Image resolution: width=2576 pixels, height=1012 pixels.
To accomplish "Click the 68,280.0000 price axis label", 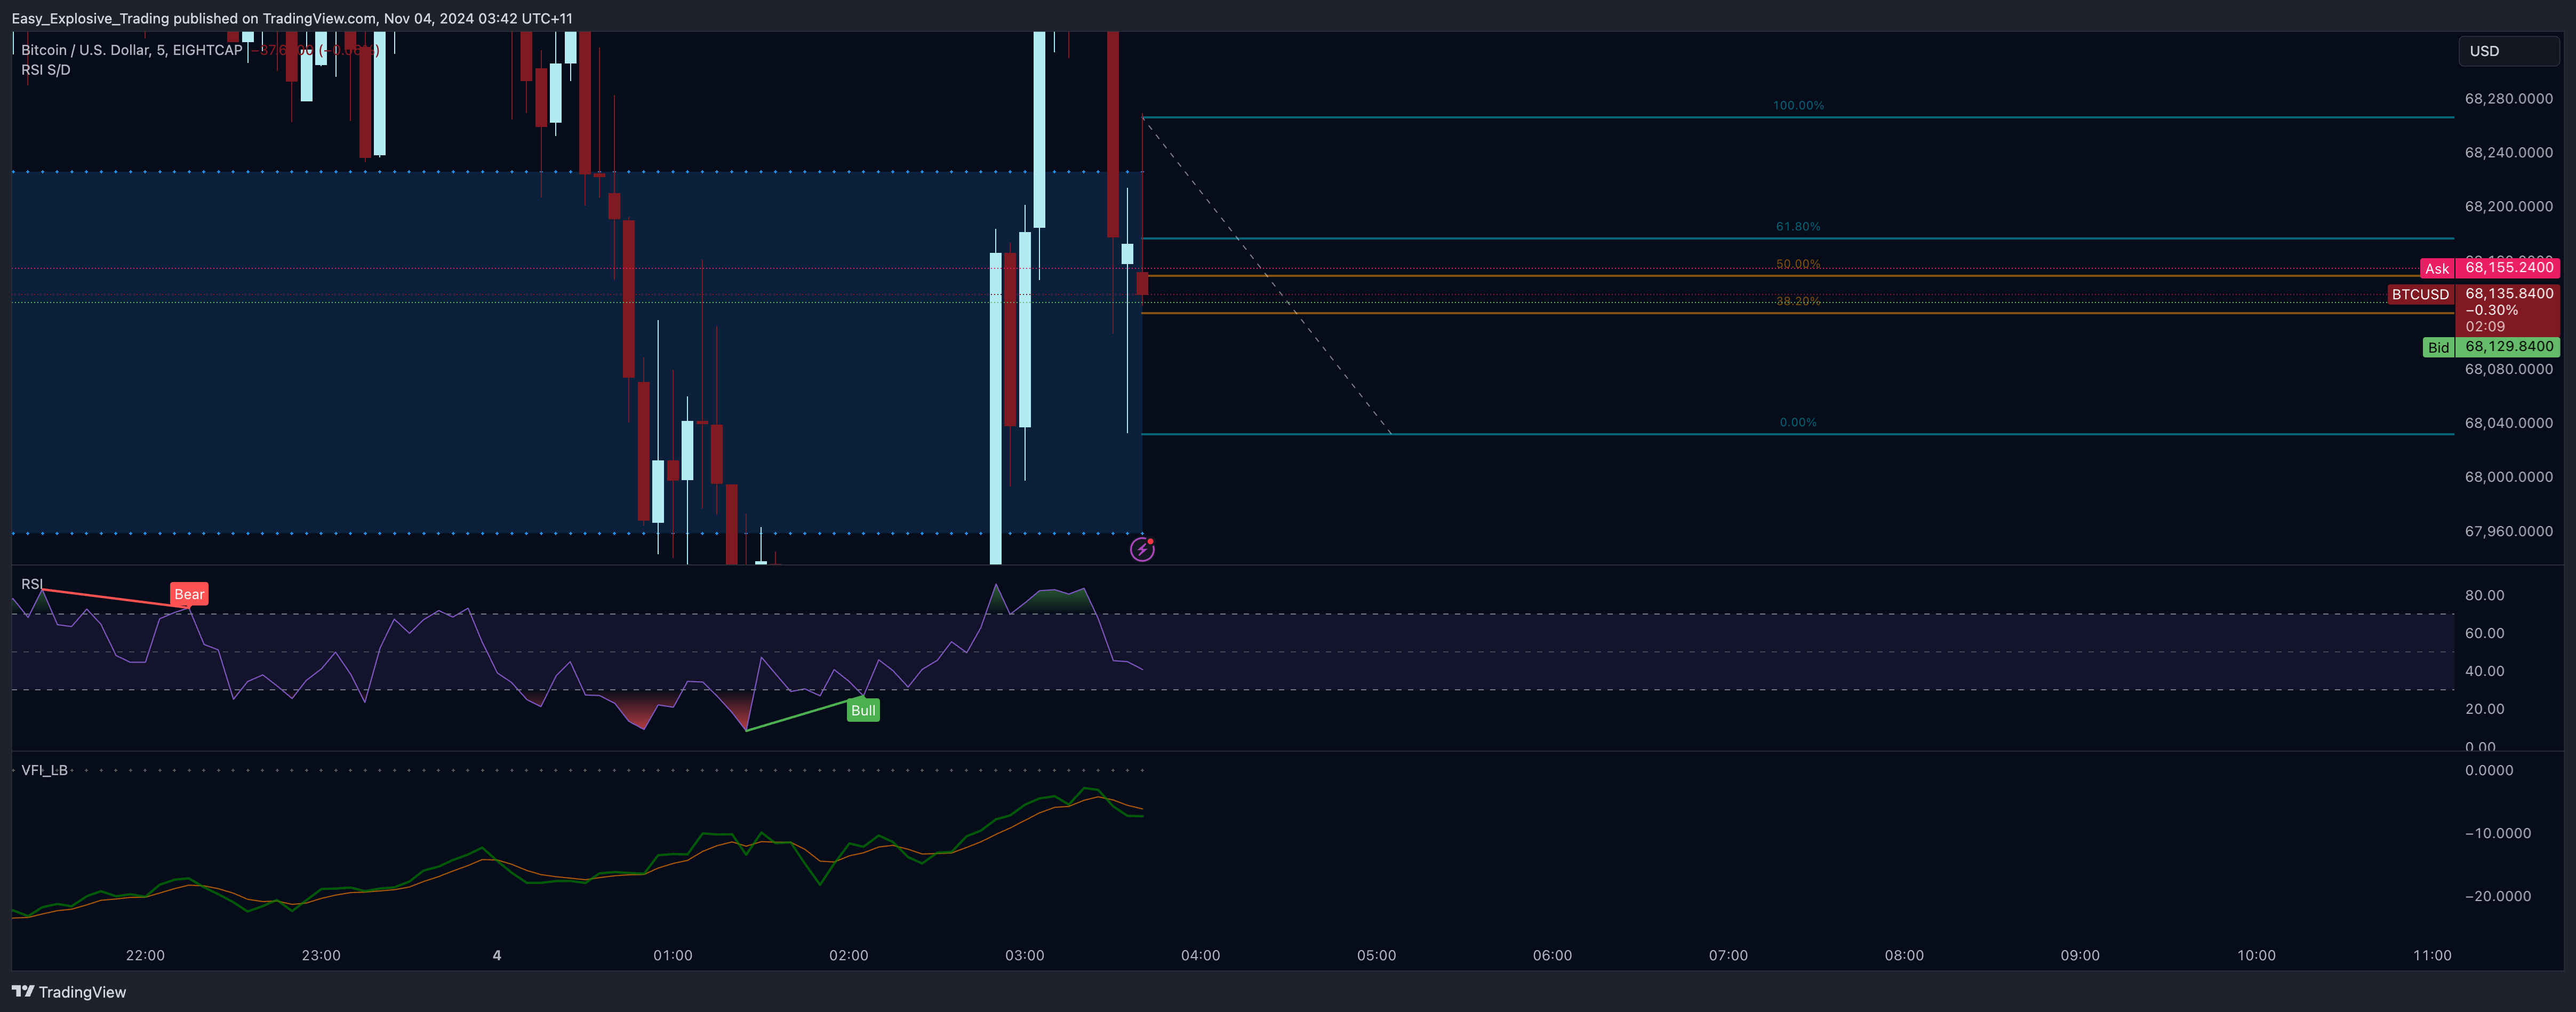I will click(x=2508, y=99).
